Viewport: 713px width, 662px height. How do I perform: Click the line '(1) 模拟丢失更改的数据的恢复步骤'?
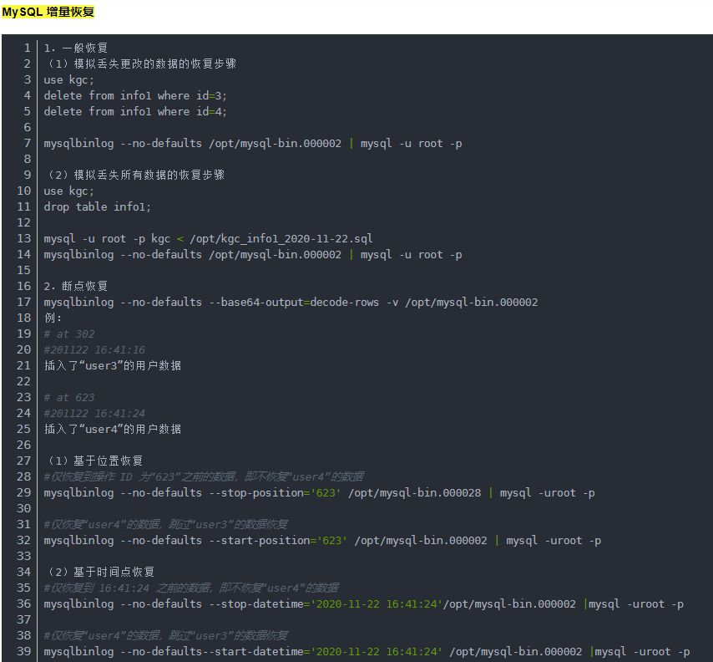(140, 64)
